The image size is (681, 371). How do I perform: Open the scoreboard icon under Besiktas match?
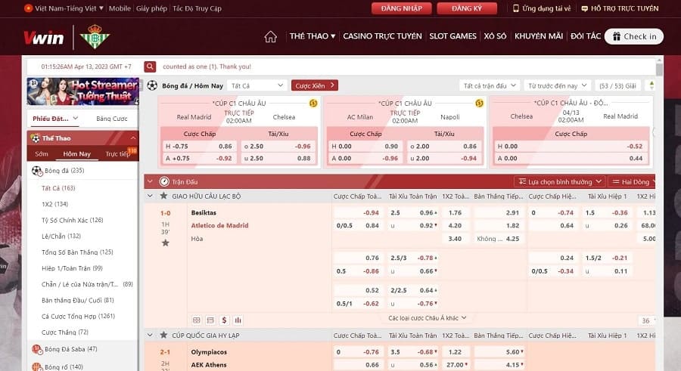pos(197,320)
